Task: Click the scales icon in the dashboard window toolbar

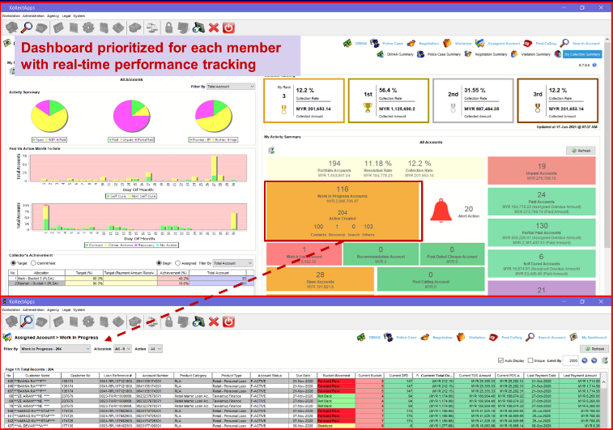Action: (152, 28)
